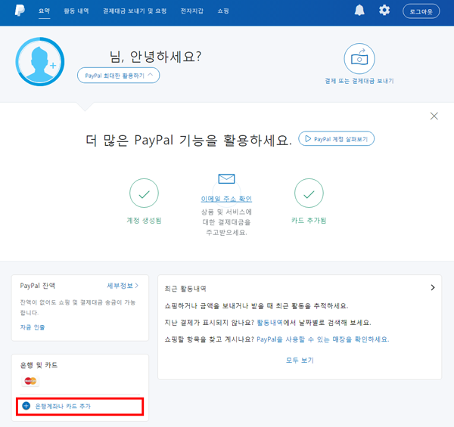Open the 전자지갑 tab
This screenshot has width=454, height=427.
pyautogui.click(x=192, y=11)
